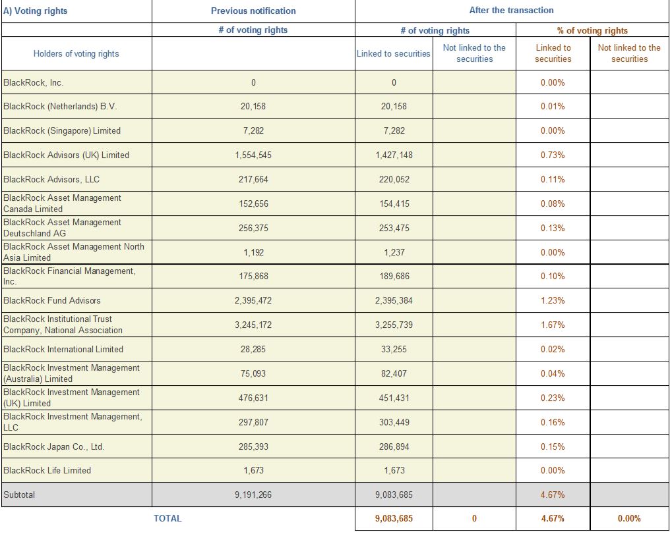Click the '% of voting rights' header
This screenshot has height=534, width=670.
[592, 31]
